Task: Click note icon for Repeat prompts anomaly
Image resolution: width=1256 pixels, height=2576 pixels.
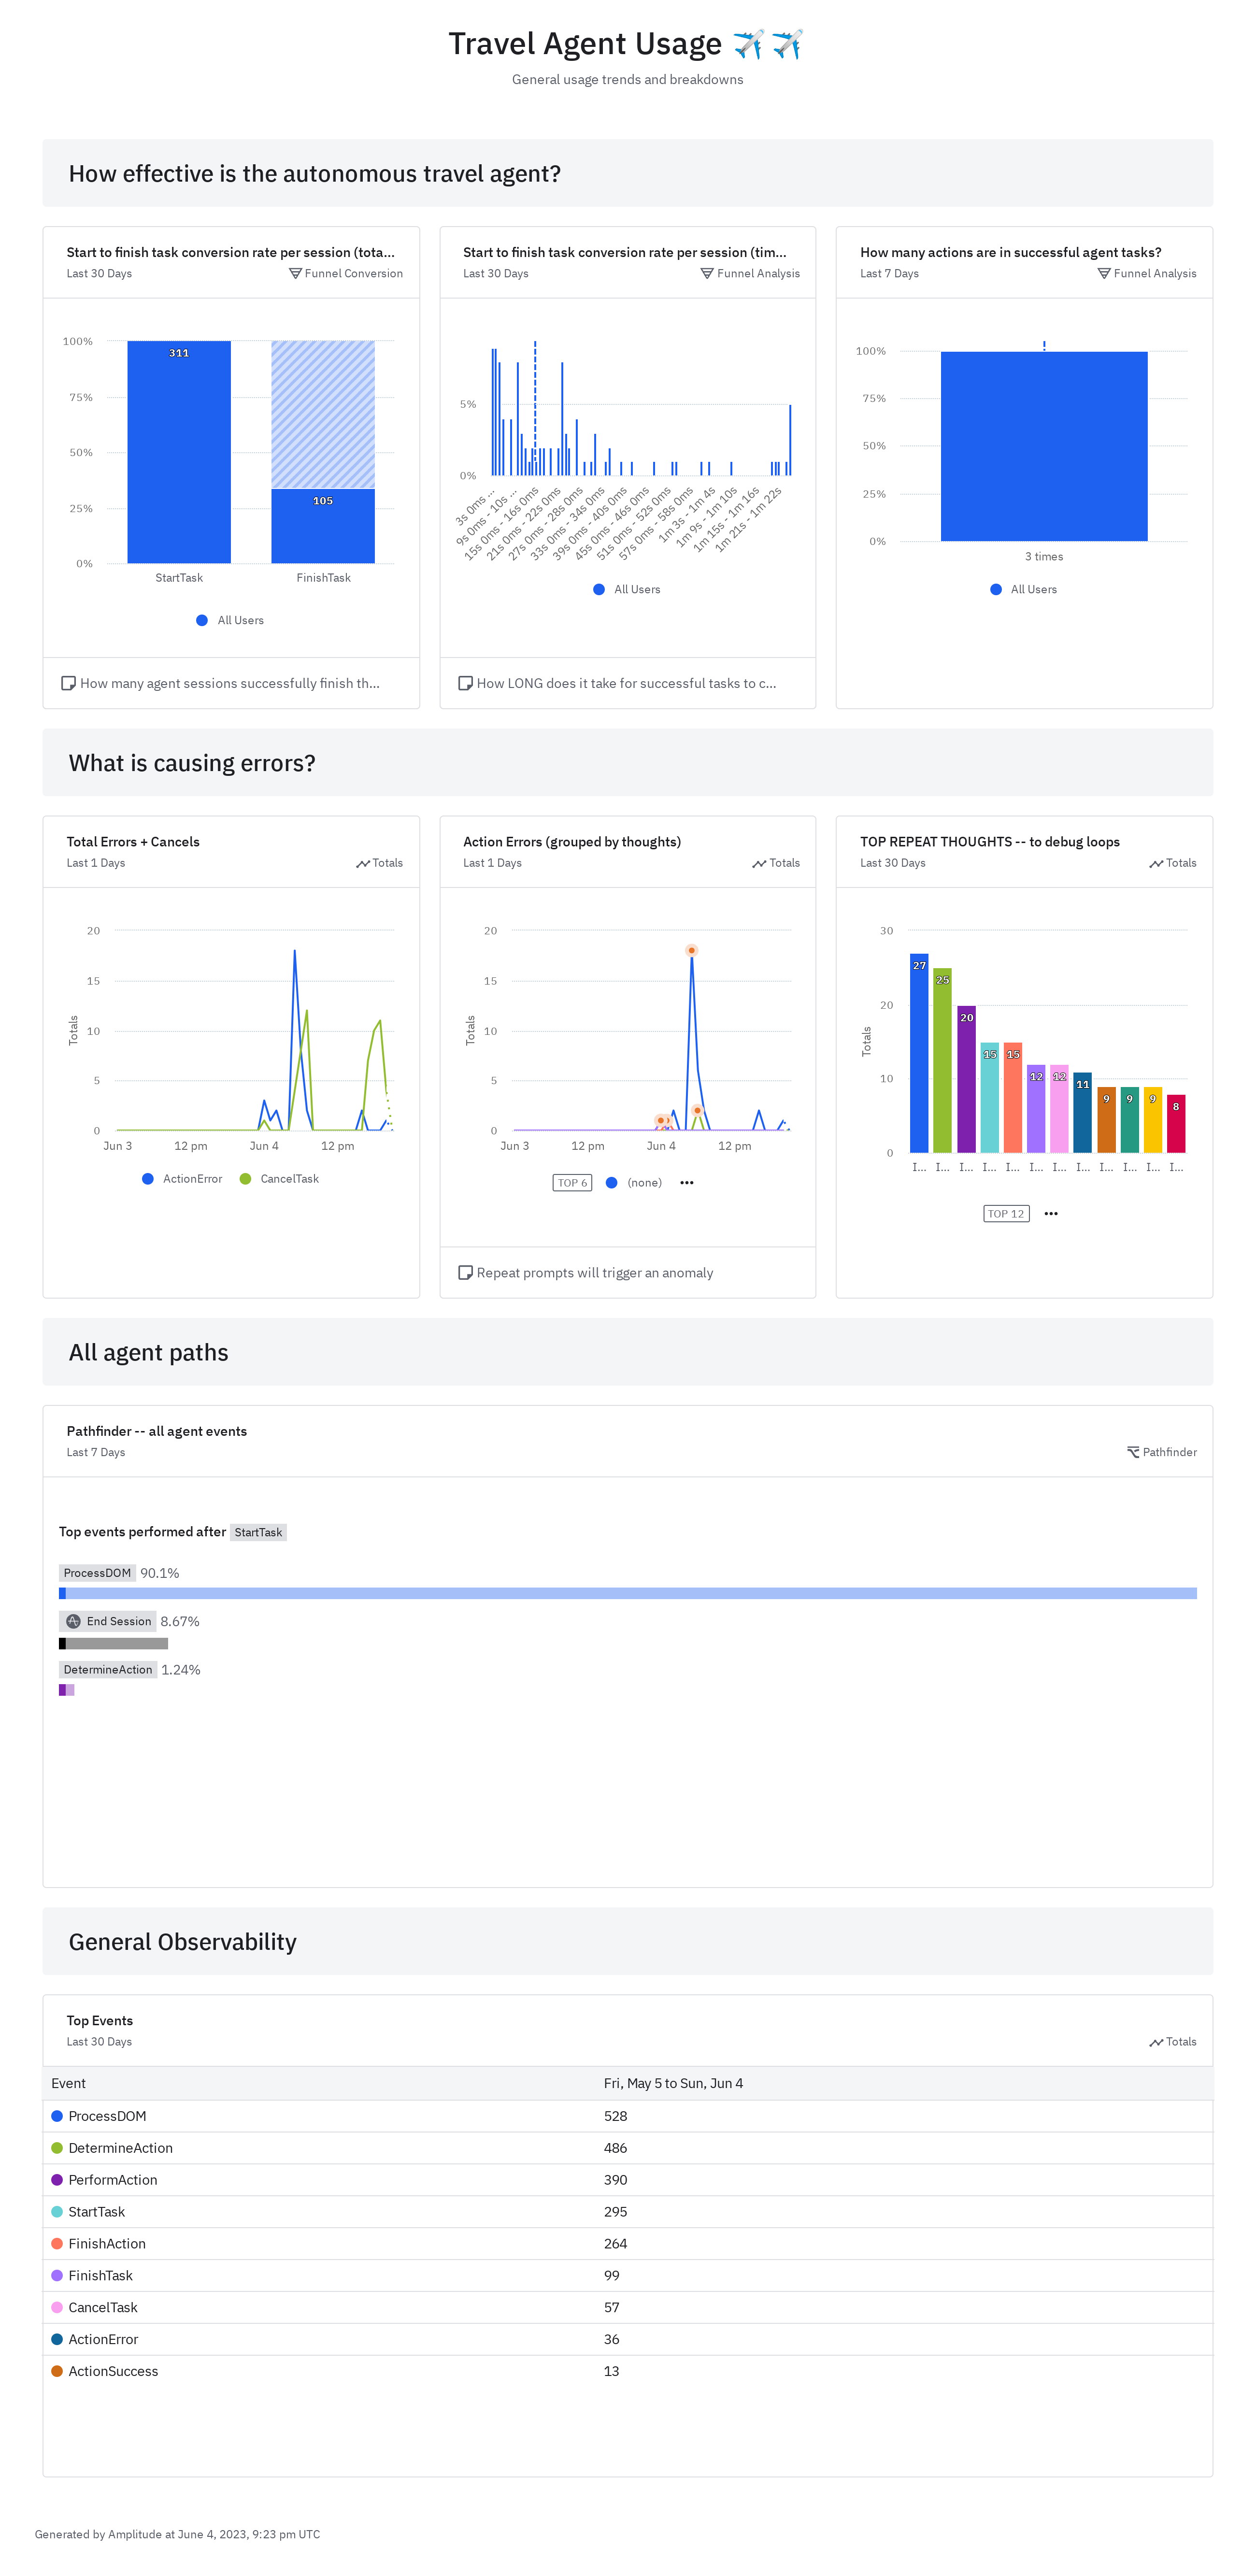Action: click(x=465, y=1273)
